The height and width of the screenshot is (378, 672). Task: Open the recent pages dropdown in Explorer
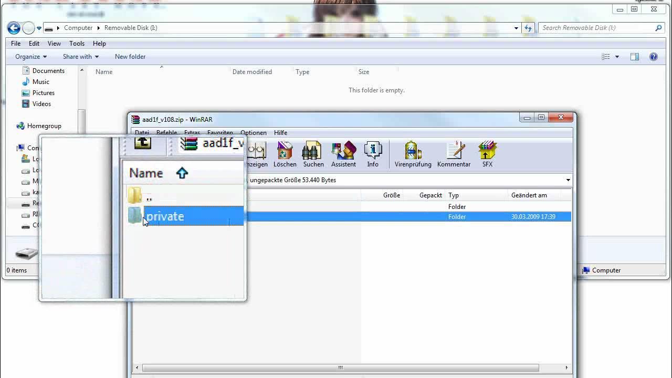pos(39,28)
